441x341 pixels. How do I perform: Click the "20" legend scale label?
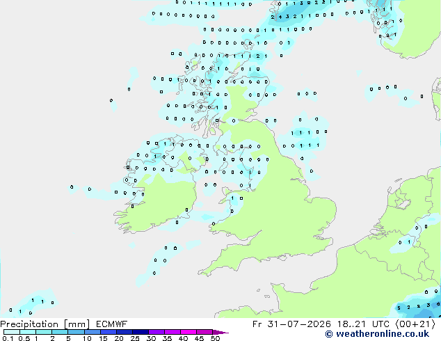click(x=119, y=338)
